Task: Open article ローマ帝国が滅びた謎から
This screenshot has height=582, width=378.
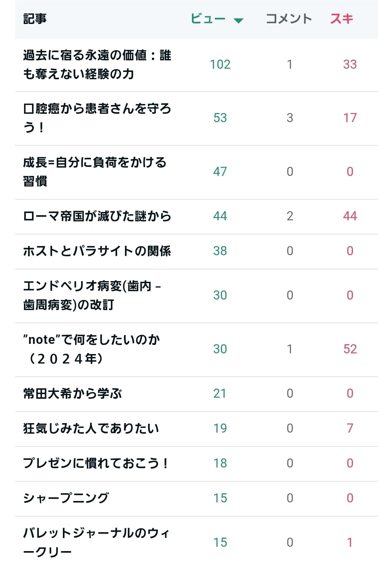Action: pos(97,216)
